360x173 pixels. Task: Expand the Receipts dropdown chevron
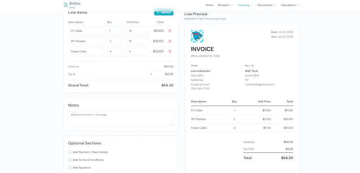(x=231, y=5)
